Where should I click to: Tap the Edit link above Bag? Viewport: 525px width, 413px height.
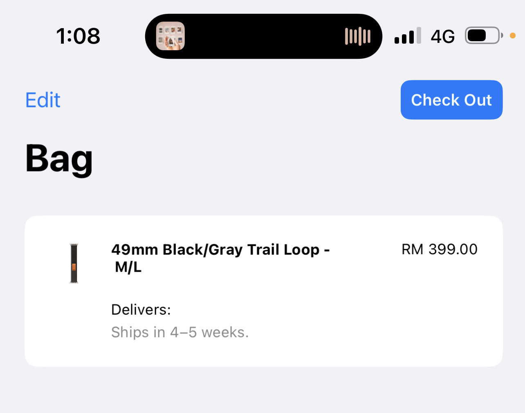(43, 100)
